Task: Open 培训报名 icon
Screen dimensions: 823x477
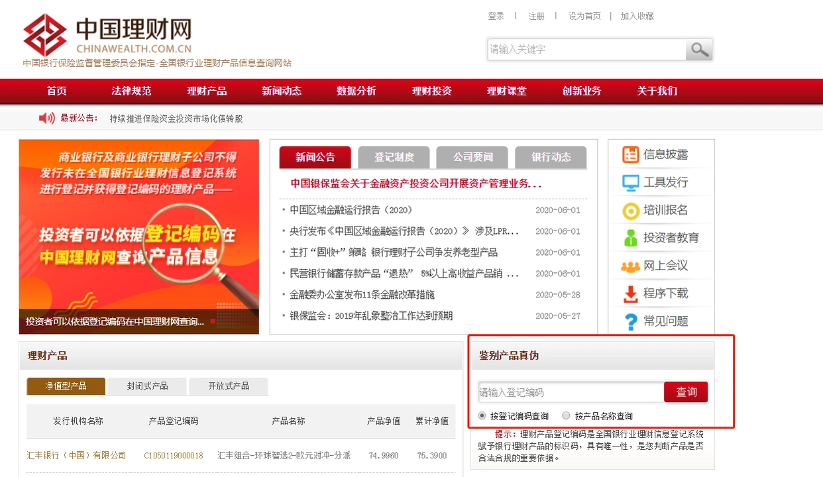Action: pyautogui.click(x=630, y=210)
